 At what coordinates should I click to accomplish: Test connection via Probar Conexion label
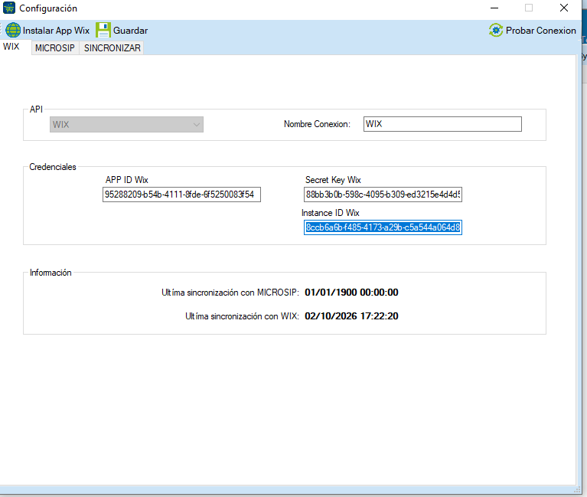[x=540, y=31]
